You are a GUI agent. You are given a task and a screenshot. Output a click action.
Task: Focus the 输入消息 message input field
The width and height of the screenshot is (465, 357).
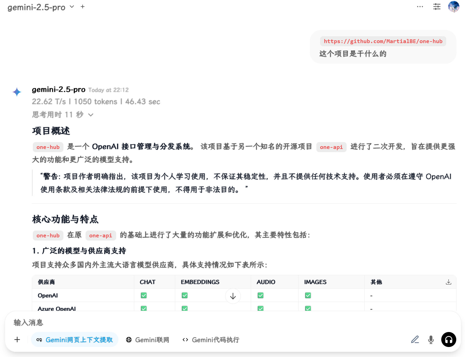tap(233, 323)
